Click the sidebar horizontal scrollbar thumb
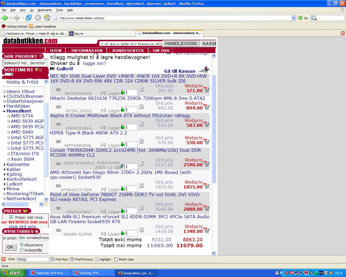Screen dimensions: 346x277 17,204
